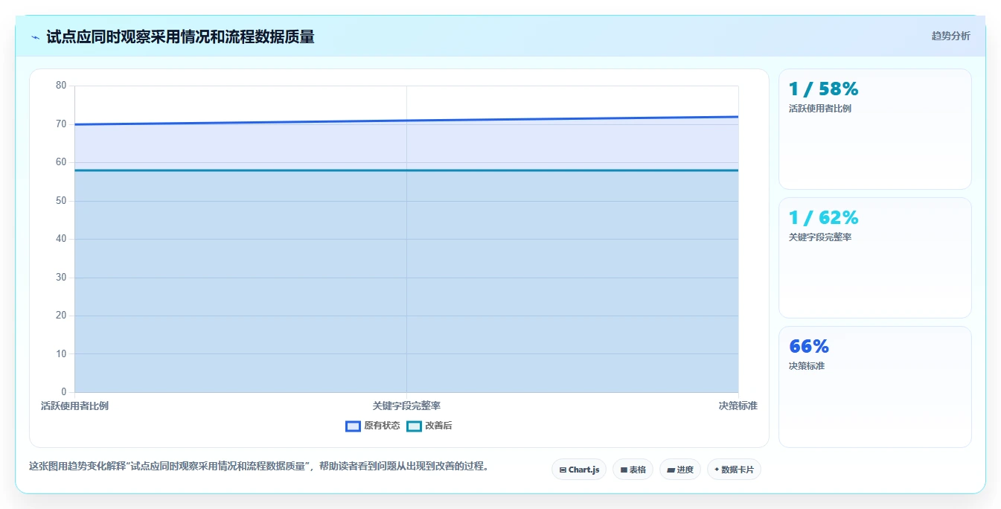
Task: Click the 20 y-axis tick label
Action: point(61,316)
